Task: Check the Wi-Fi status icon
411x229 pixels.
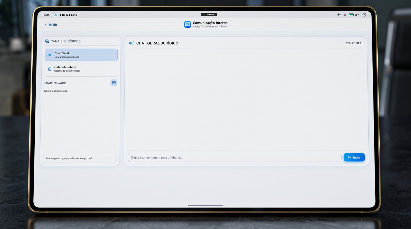Action: (339, 15)
